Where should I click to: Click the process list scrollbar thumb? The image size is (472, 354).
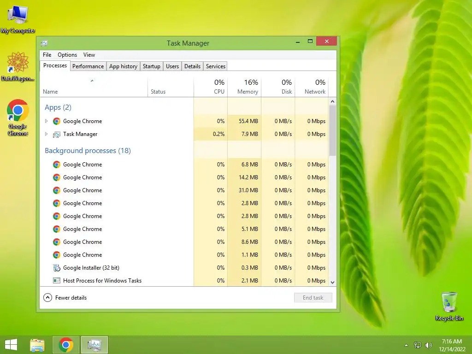333,130
